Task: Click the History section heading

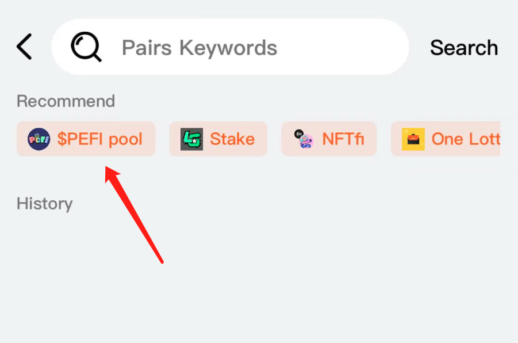Action: point(45,204)
